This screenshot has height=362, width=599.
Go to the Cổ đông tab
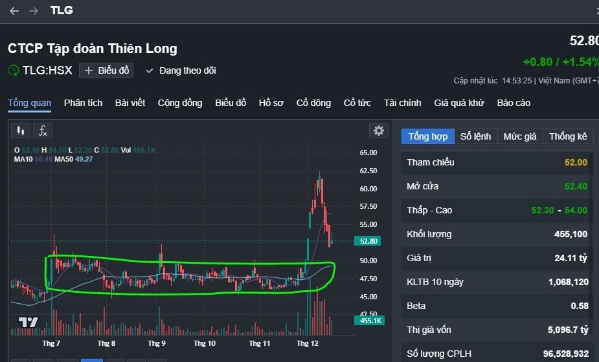pyautogui.click(x=313, y=103)
